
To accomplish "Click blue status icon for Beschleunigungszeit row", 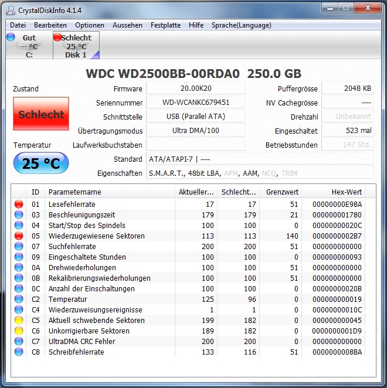I will (19, 215).
